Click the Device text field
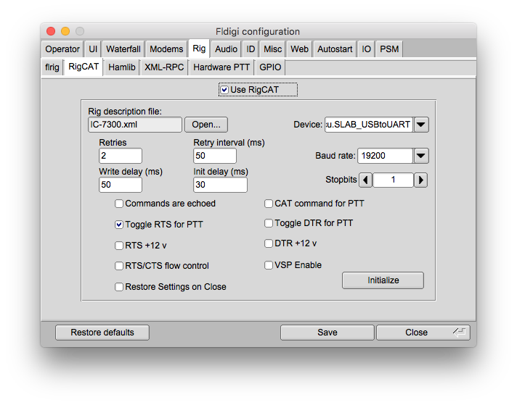517x405 pixels. pos(369,125)
